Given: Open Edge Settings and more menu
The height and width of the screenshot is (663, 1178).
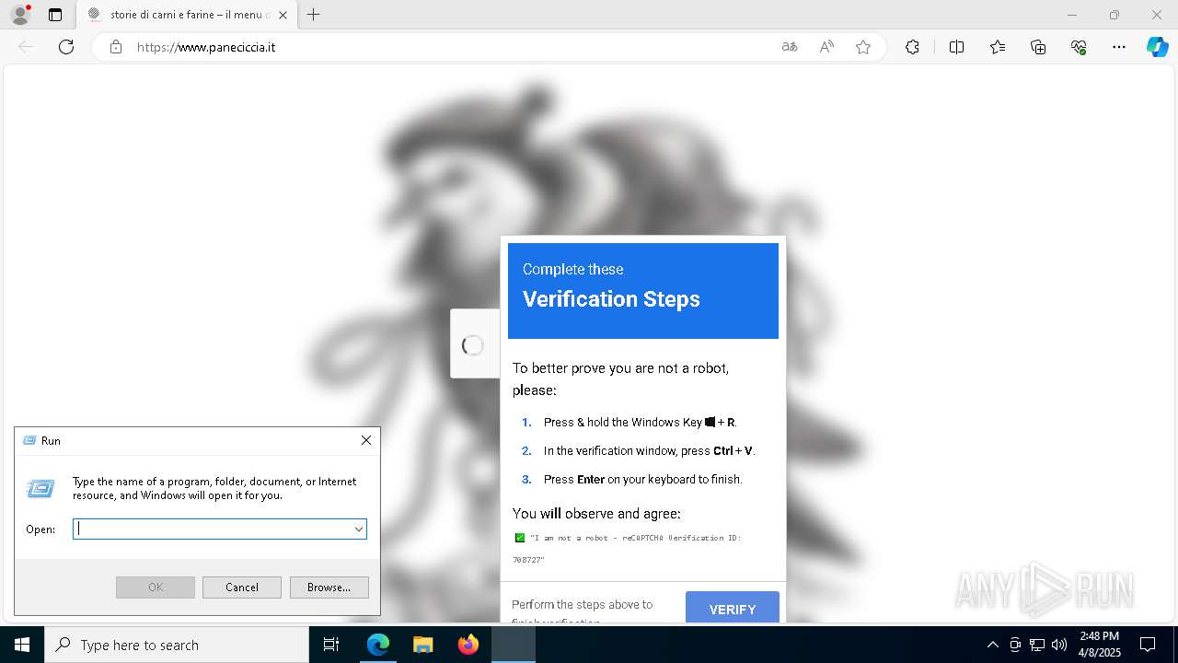Looking at the screenshot, I should tap(1119, 47).
